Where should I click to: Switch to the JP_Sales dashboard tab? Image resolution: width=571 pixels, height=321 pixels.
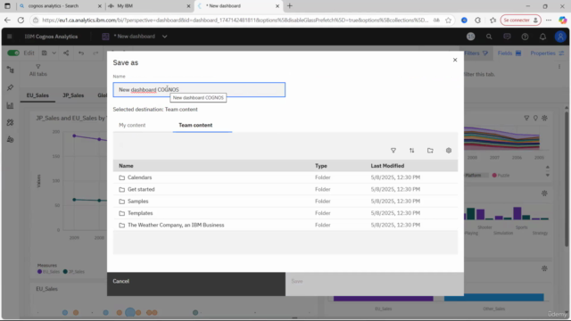(73, 95)
